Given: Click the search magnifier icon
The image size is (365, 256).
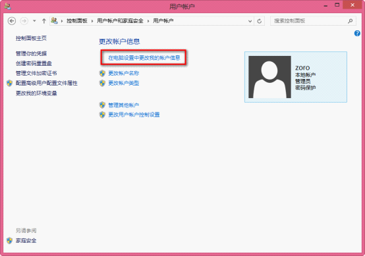Looking at the screenshot, I should click(350, 21).
